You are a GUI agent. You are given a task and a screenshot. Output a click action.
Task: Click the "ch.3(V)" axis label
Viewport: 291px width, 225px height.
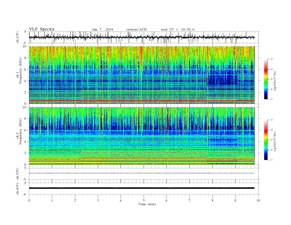(x=18, y=174)
